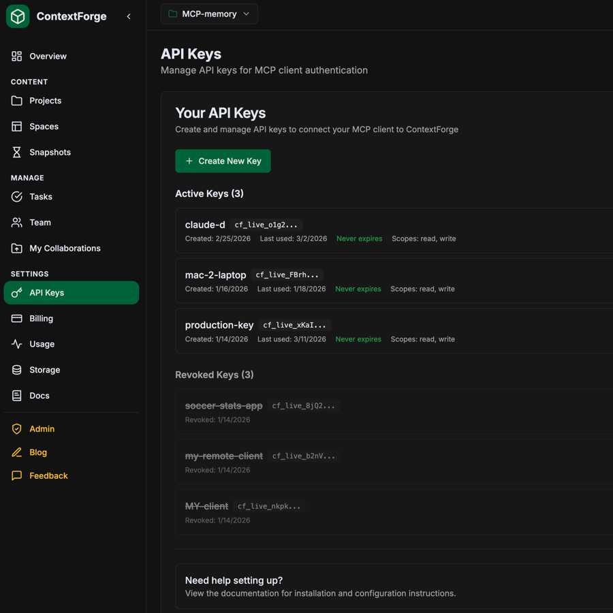Click the Spaces grid icon

(16, 126)
